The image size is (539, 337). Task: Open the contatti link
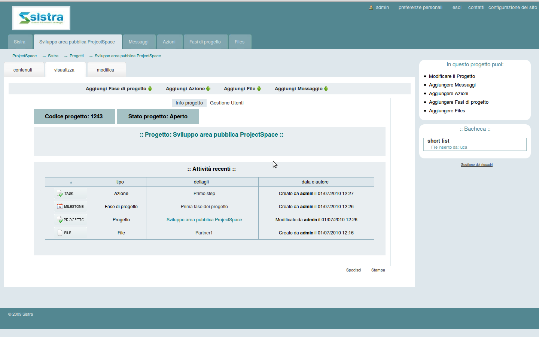click(476, 7)
